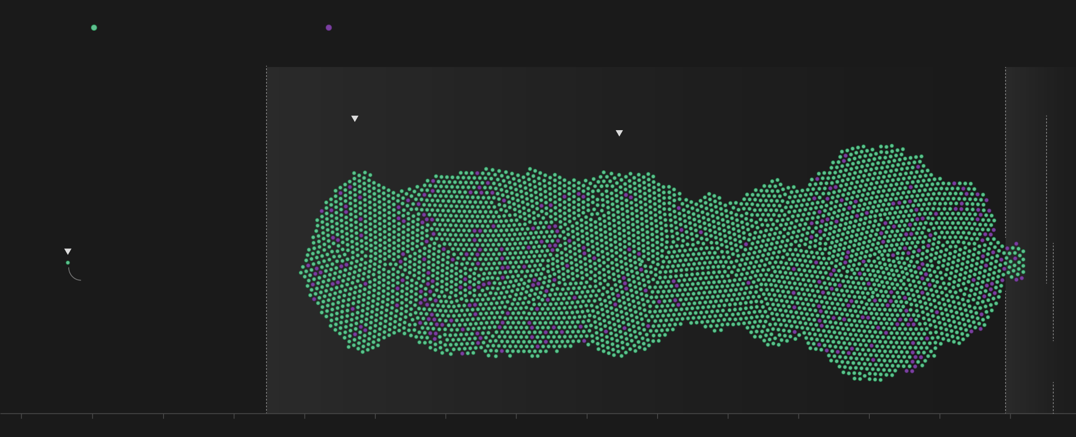Click the dashed line at shaded region's left edge
1076x437 pixels.
[267, 239]
